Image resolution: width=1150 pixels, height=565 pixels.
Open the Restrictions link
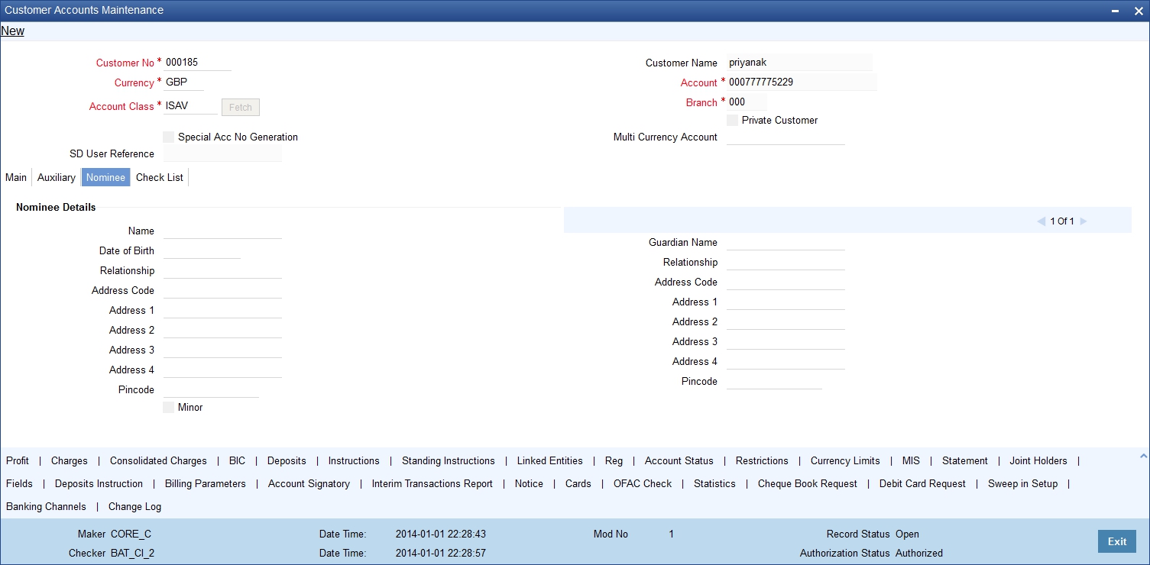pos(762,460)
